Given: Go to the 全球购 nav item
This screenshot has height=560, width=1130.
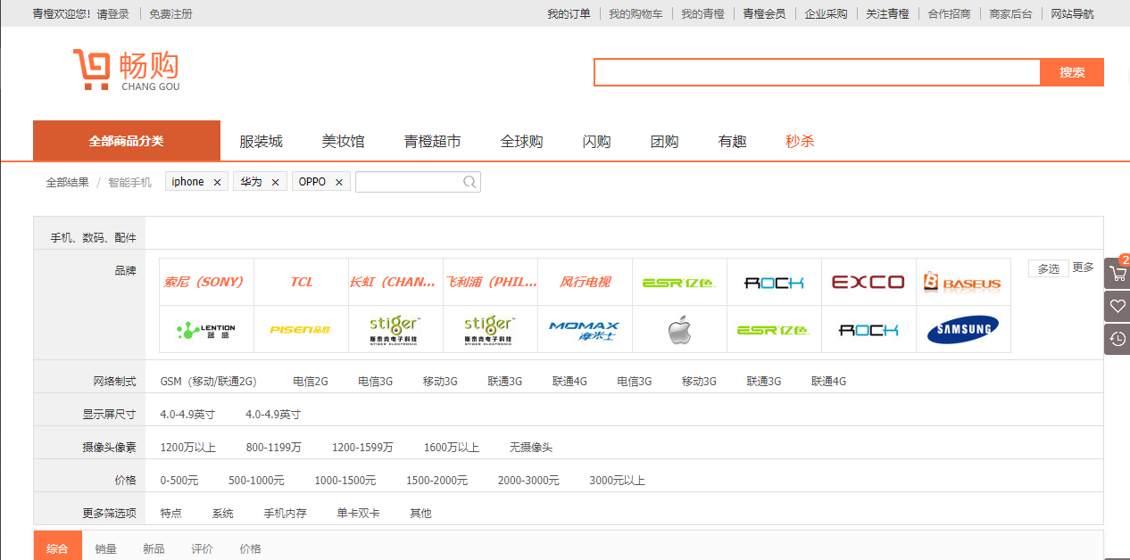Looking at the screenshot, I should point(521,141).
